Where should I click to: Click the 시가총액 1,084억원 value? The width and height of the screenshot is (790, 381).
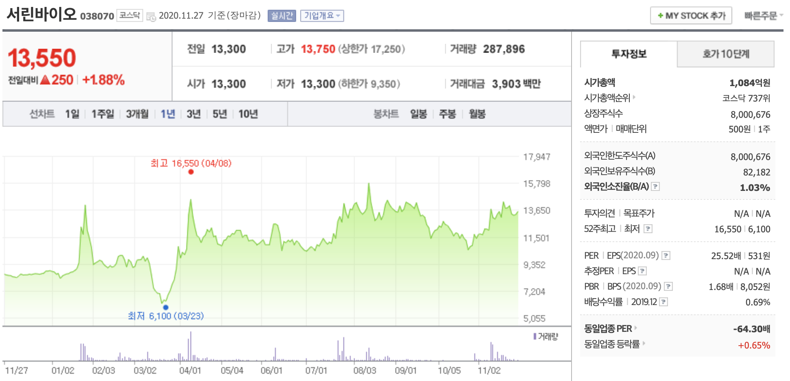[x=750, y=83]
